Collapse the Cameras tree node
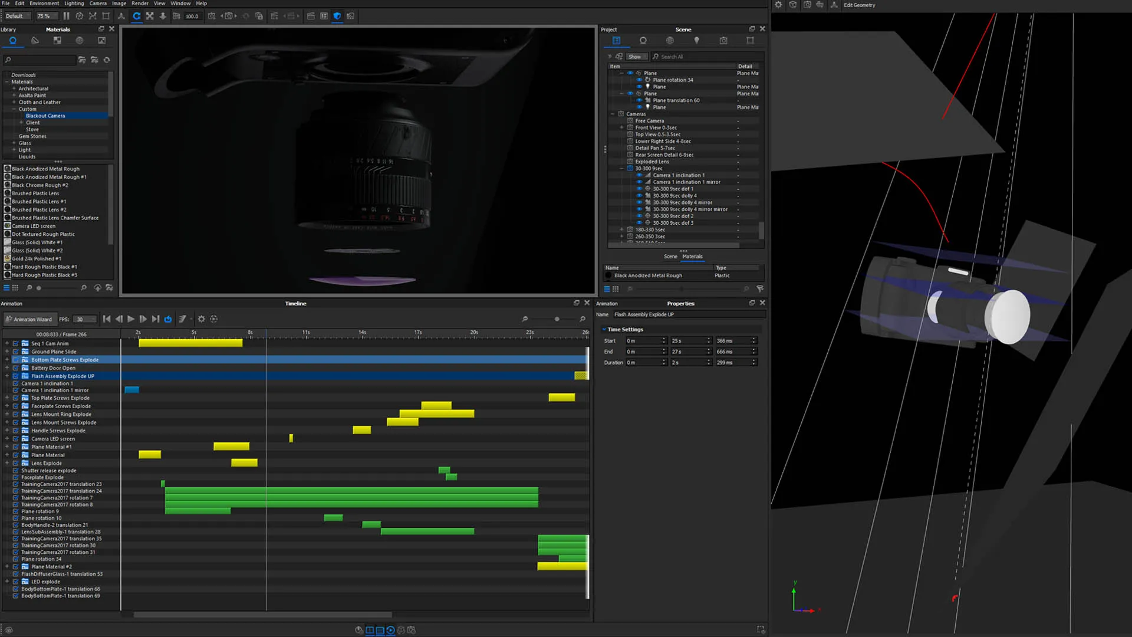Image resolution: width=1132 pixels, height=637 pixels. tap(613, 114)
